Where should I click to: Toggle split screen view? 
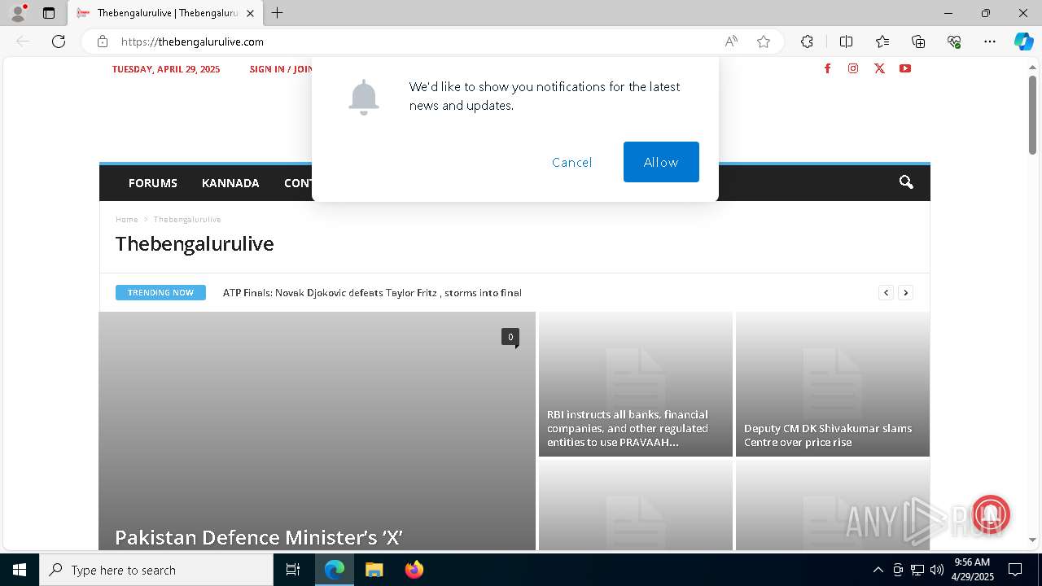coord(846,42)
